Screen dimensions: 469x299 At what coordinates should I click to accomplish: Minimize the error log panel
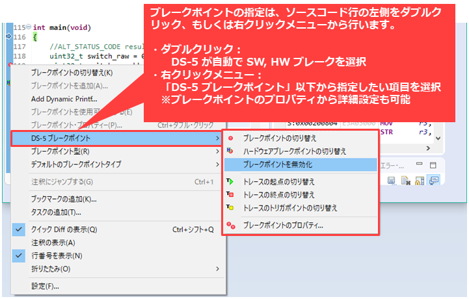[420, 164]
